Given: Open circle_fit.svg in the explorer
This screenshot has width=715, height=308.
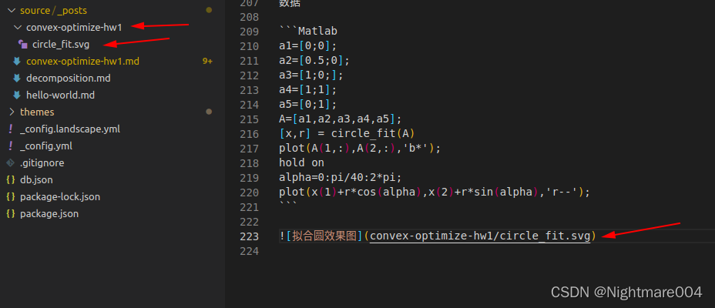Looking at the screenshot, I should [x=61, y=45].
